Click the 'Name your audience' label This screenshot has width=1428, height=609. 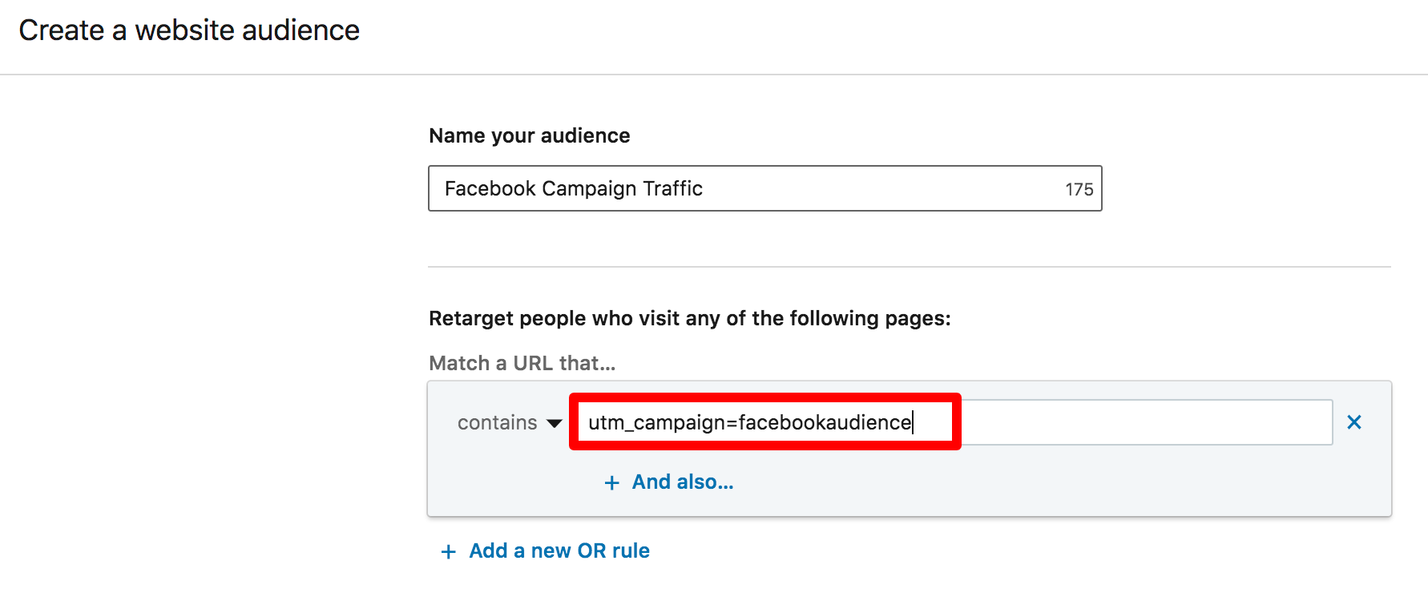tap(530, 135)
